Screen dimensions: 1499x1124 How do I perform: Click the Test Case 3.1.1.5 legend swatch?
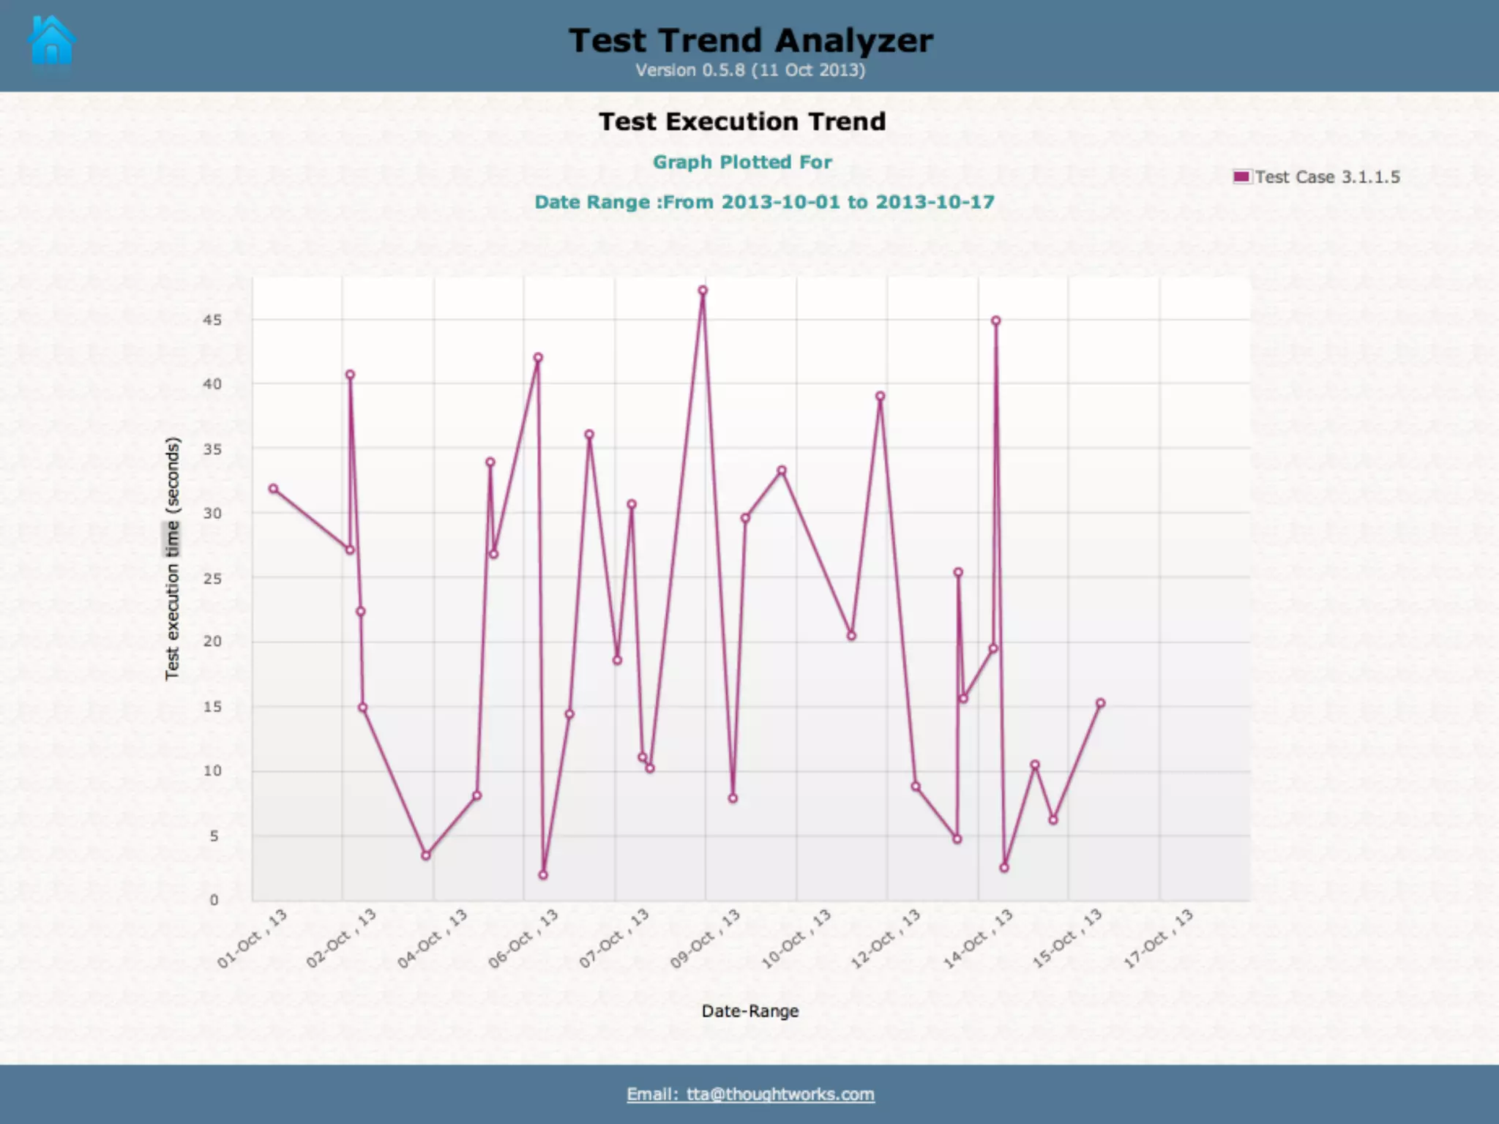tap(1241, 176)
